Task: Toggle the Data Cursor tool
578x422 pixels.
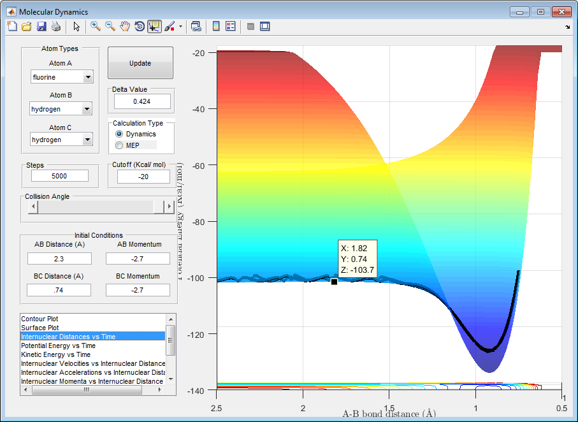Action: [x=154, y=27]
